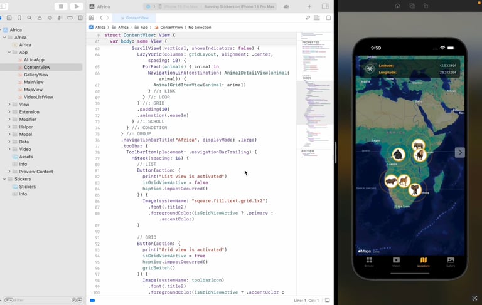This screenshot has height=305, width=482.
Task: Open the MapView file
Action: (x=33, y=90)
